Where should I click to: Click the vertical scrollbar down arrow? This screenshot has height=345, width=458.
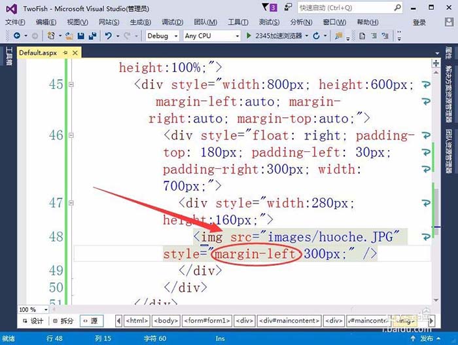(x=436, y=300)
